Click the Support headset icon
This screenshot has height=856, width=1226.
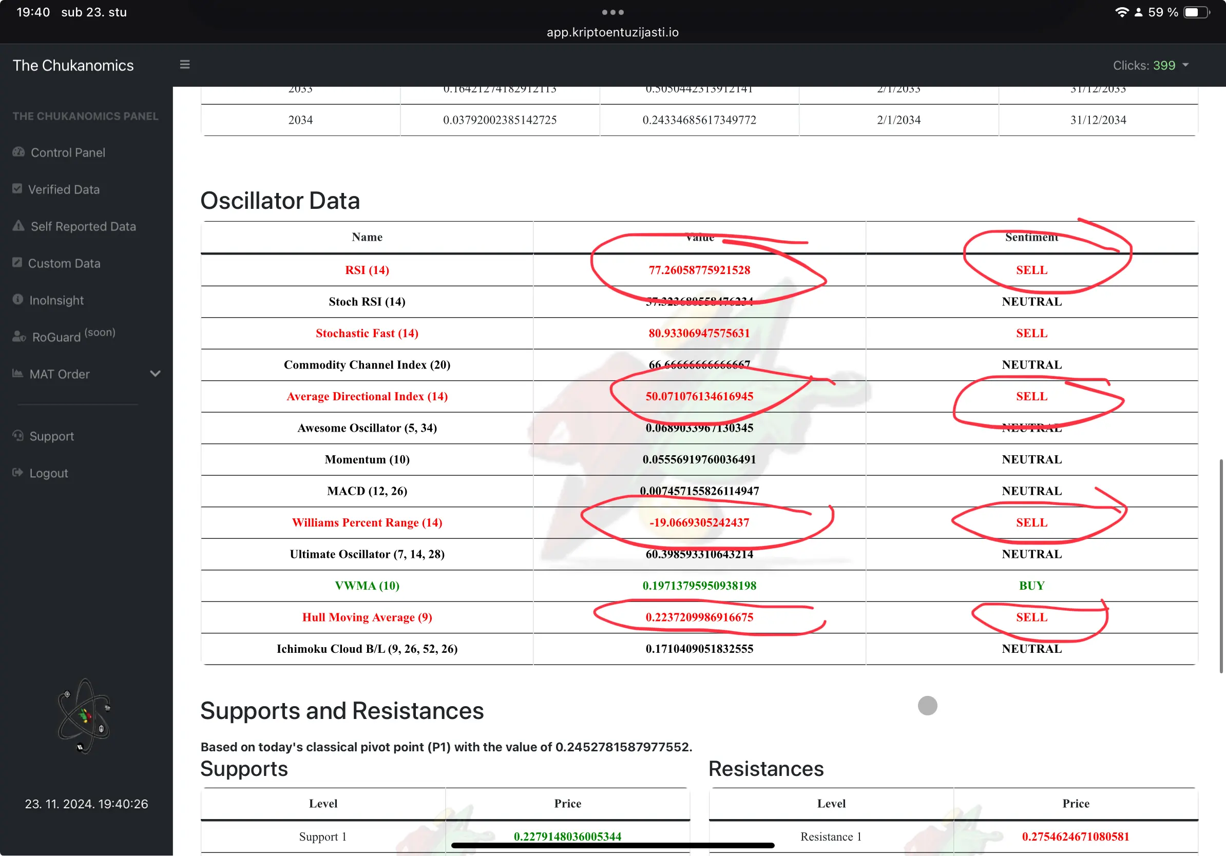click(x=17, y=436)
